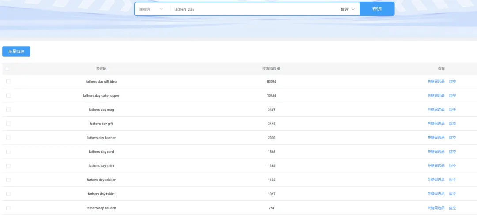477x218 pixels.
Task: Open 关键词选品 for fathers day mug
Action: coord(436,109)
